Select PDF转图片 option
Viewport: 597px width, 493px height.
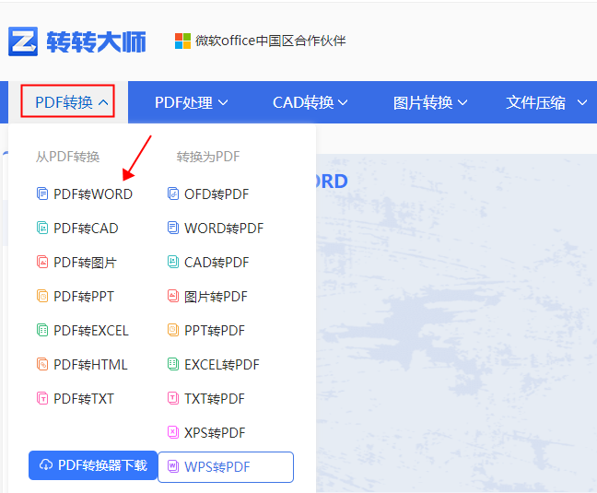76,263
